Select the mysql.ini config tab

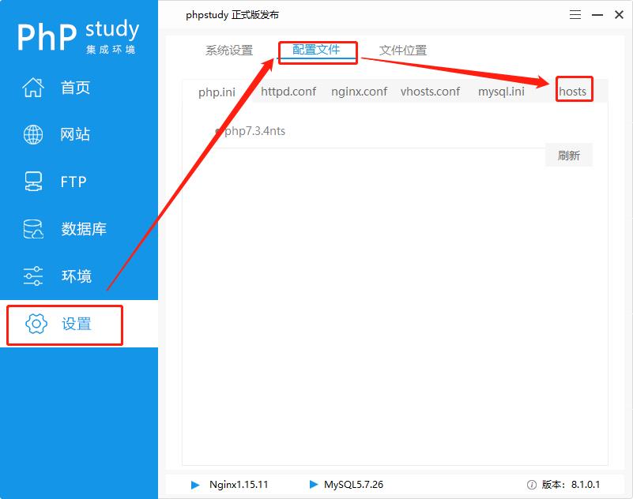pyautogui.click(x=501, y=92)
